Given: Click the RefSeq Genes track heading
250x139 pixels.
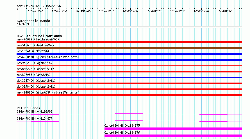Looking at the screenshot, I should coord(28,108).
